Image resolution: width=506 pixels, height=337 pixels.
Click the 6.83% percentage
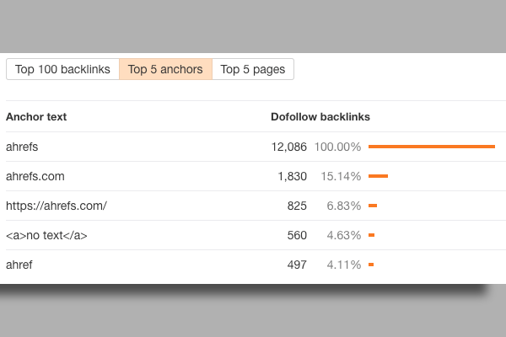click(x=344, y=206)
